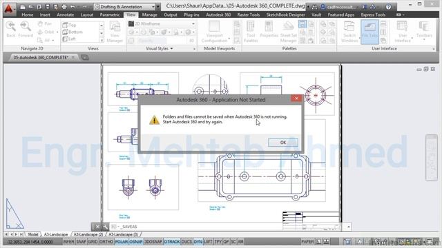The height and width of the screenshot is (248, 442).
Task: Click Switch Windows
Action: [349, 32]
